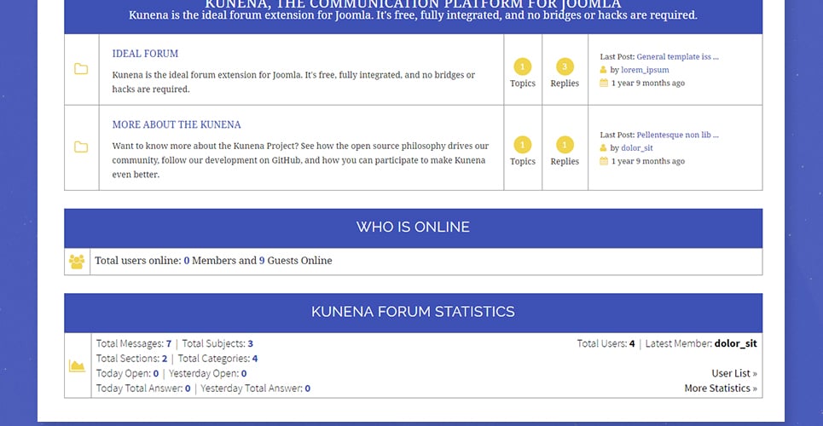Click the Ideal Forum description text

point(293,82)
